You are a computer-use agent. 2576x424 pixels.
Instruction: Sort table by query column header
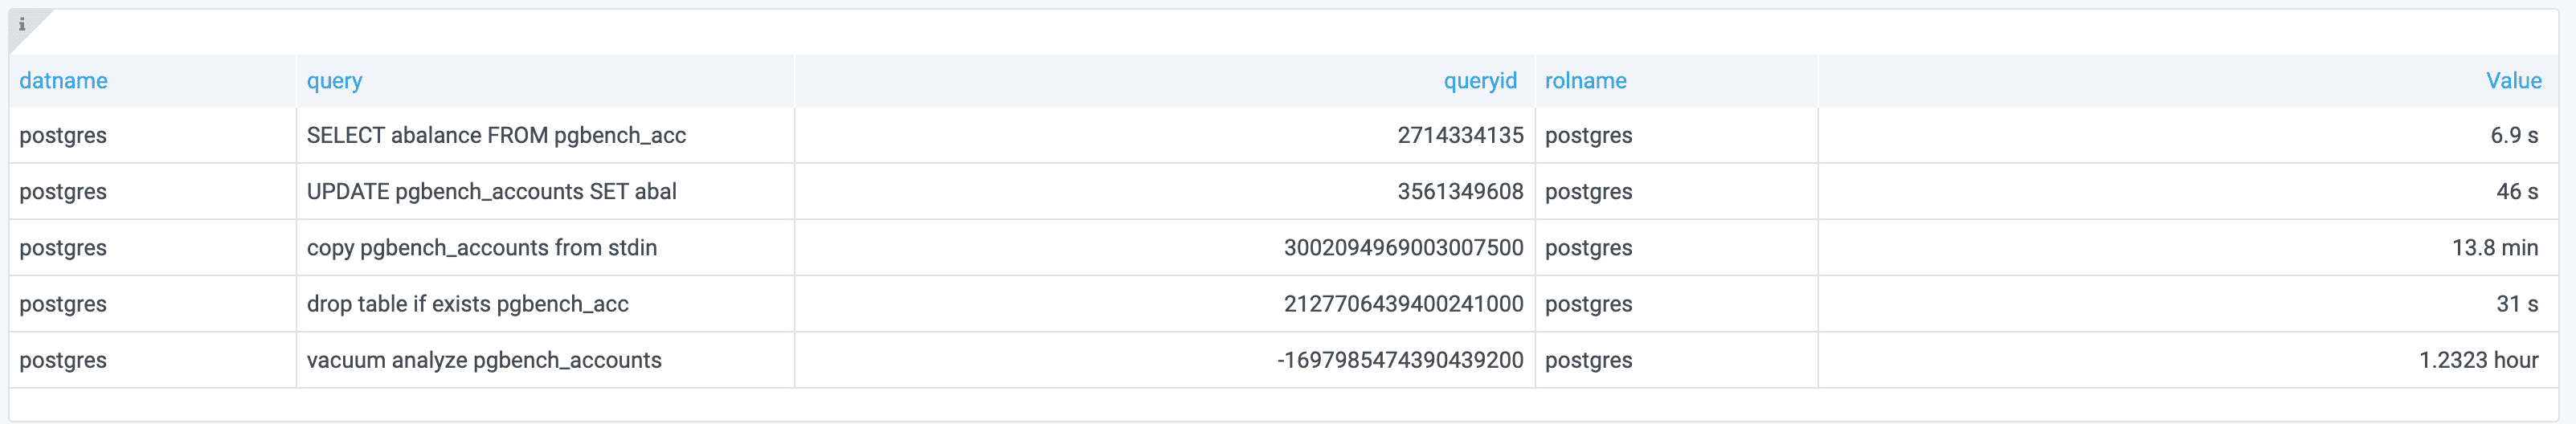(334, 81)
